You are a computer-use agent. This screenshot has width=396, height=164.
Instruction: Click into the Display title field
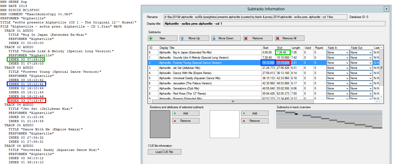(274, 24)
